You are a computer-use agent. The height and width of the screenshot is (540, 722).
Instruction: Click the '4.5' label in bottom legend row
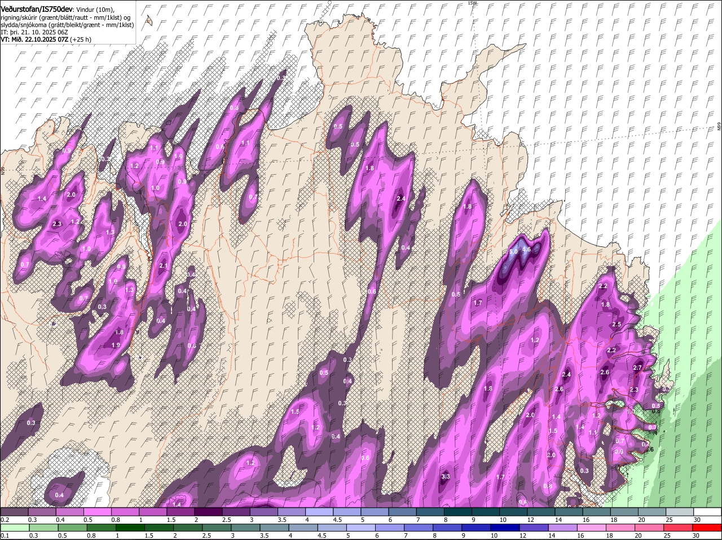pos(322,535)
